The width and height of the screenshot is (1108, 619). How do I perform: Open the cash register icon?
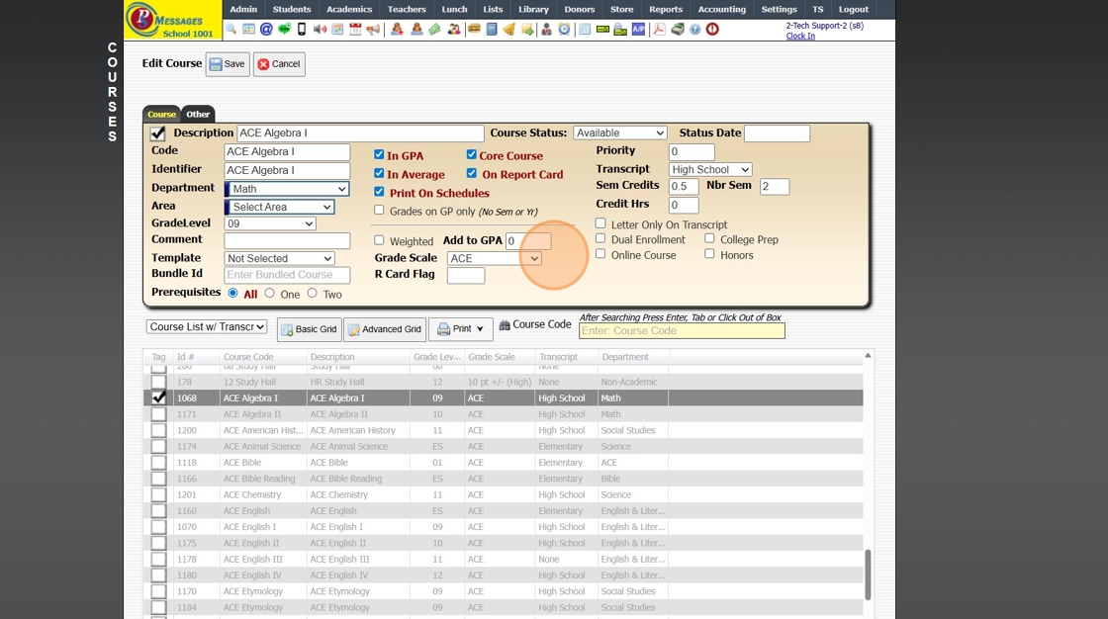click(678, 29)
